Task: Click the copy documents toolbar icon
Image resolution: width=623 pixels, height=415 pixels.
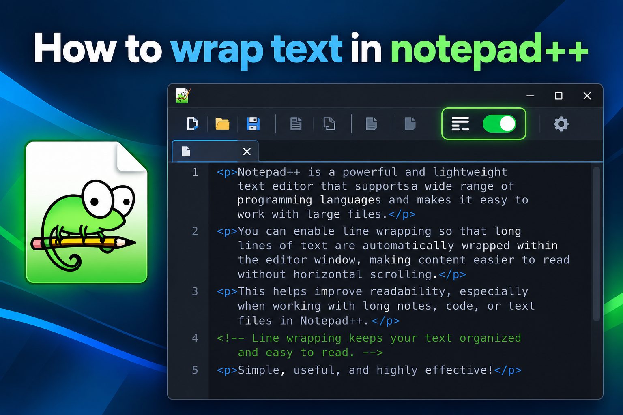Action: coord(329,124)
